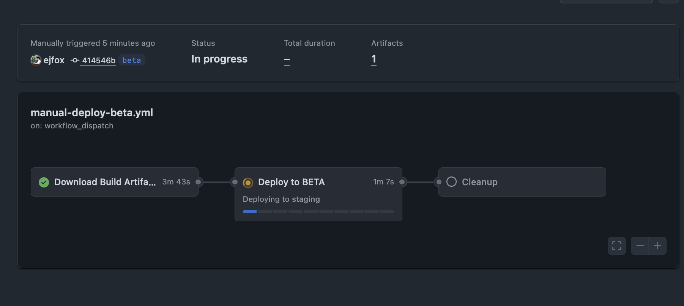
Task: Click the Deploying to staging step text
Action: pyautogui.click(x=281, y=199)
